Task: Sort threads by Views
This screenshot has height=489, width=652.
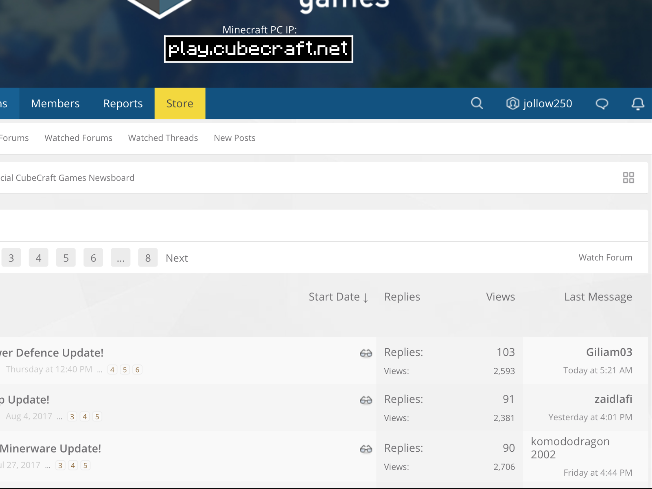Action: click(500, 297)
